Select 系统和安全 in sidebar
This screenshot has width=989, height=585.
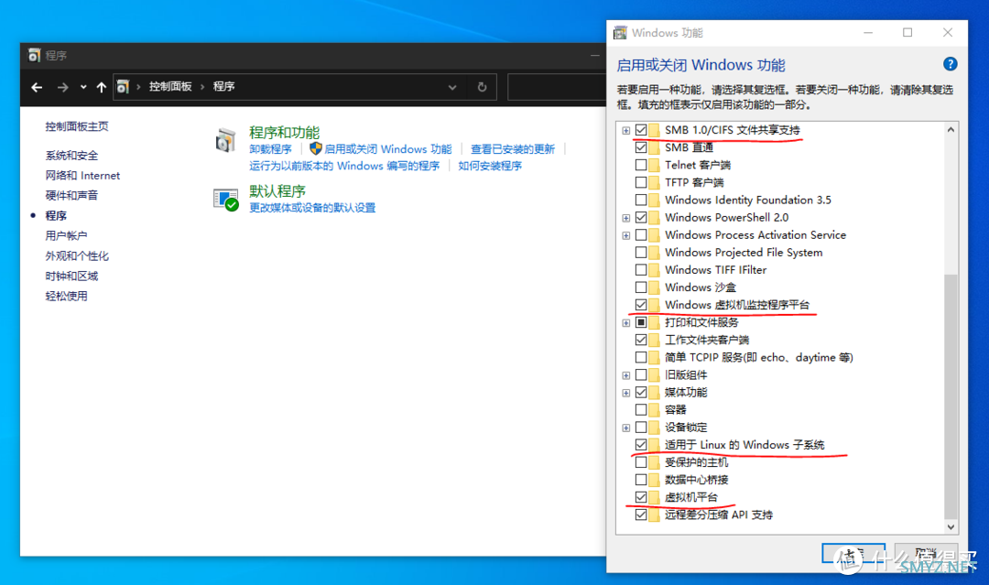coord(71,155)
